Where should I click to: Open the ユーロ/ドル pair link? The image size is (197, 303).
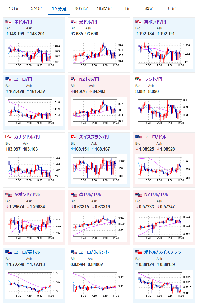click(155, 137)
